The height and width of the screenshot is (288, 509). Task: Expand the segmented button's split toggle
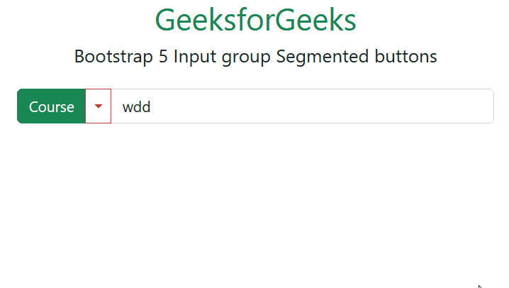[x=99, y=106]
